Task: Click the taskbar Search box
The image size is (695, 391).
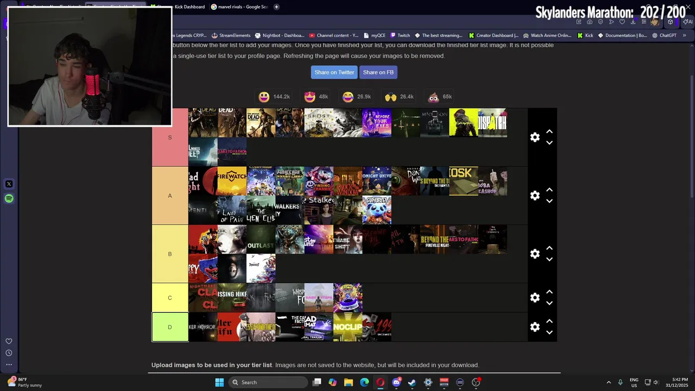Action: pos(268,382)
